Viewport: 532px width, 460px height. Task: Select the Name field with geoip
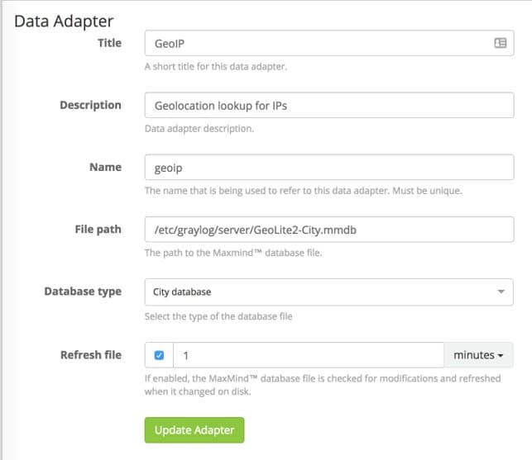pyautogui.click(x=328, y=167)
